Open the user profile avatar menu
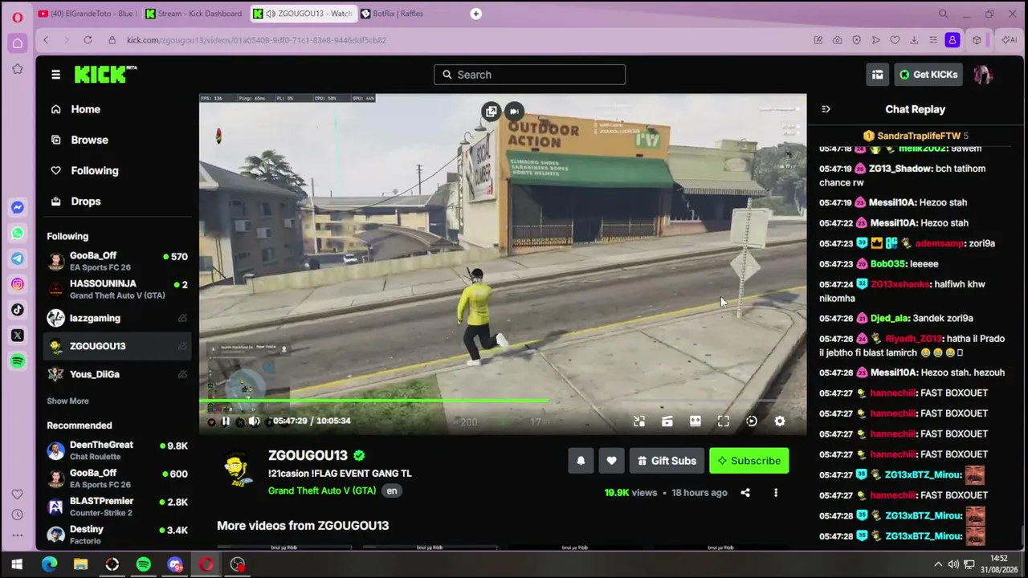The height and width of the screenshot is (578, 1028). click(983, 75)
